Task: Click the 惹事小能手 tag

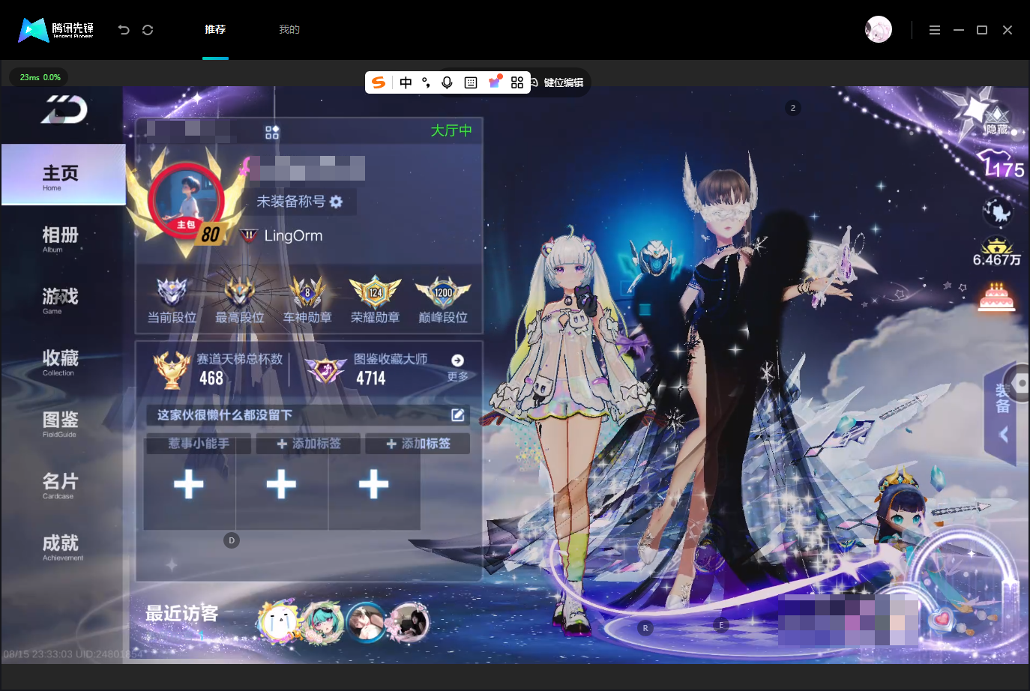Action: (x=199, y=444)
